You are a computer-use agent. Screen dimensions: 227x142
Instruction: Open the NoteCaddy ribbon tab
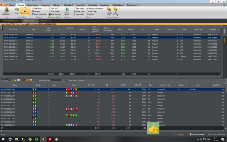[x=92, y=5]
